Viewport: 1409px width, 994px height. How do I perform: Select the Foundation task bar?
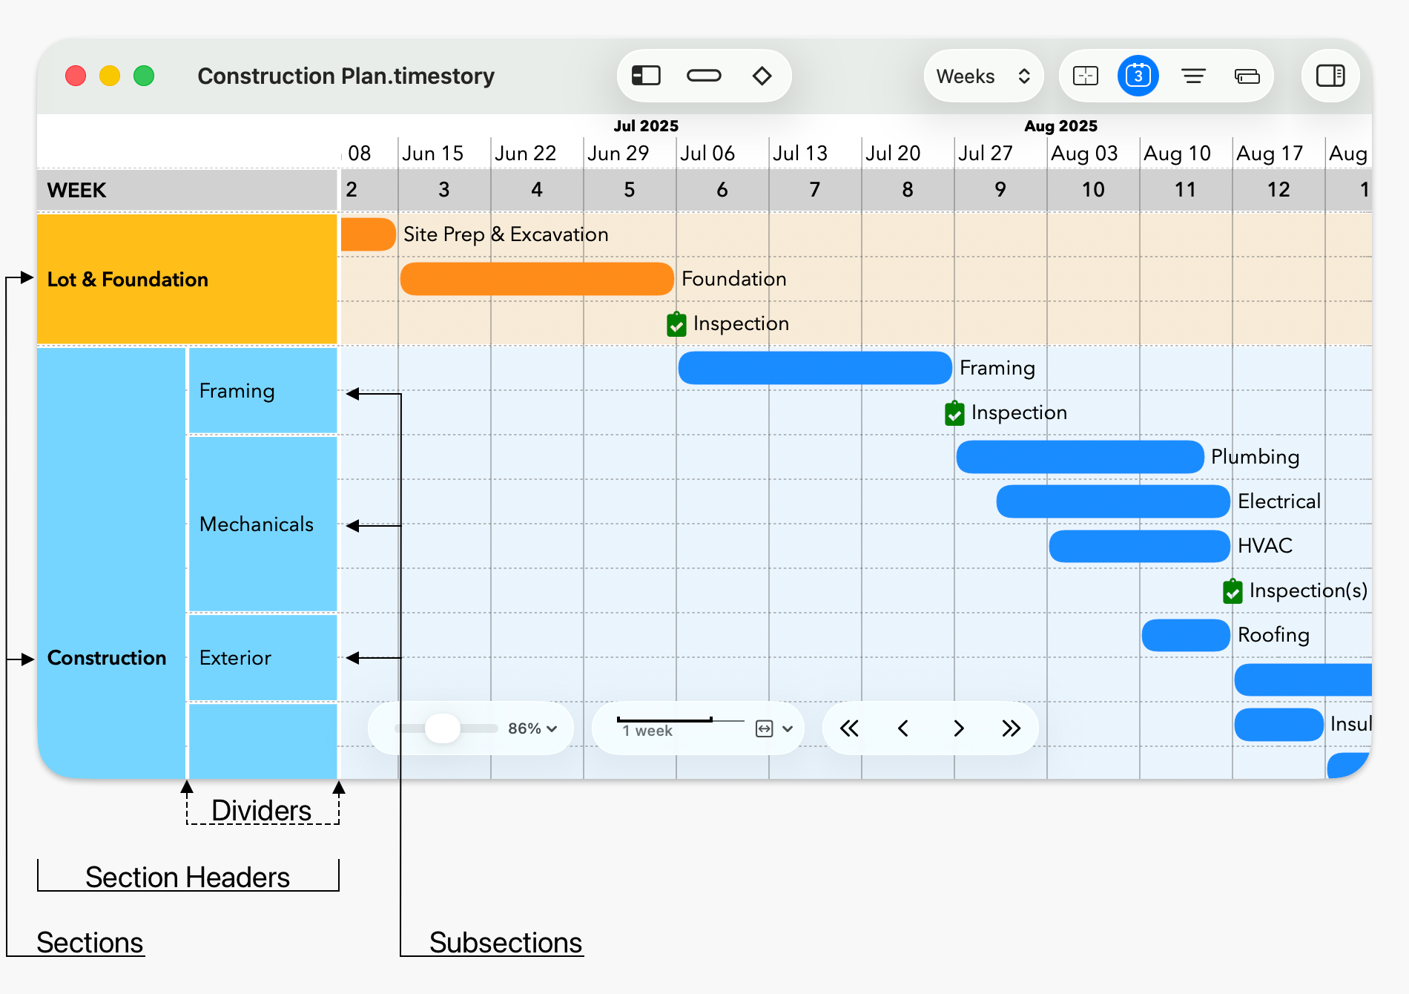point(536,279)
